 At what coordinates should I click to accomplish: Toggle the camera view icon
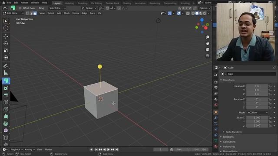[208, 49]
